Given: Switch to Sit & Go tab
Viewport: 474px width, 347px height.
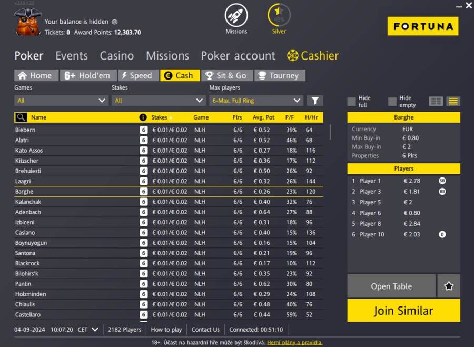Looking at the screenshot, I should pyautogui.click(x=226, y=75).
